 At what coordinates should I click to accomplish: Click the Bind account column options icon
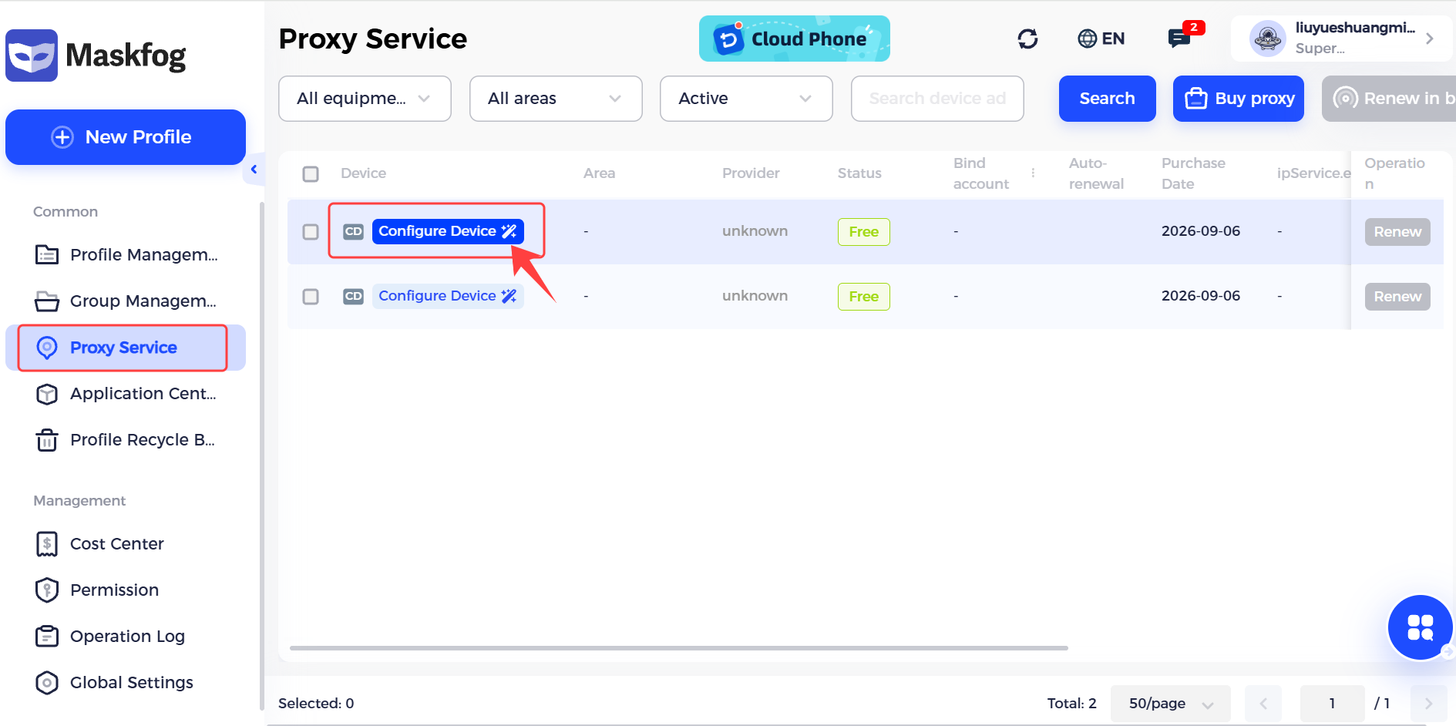1033,173
